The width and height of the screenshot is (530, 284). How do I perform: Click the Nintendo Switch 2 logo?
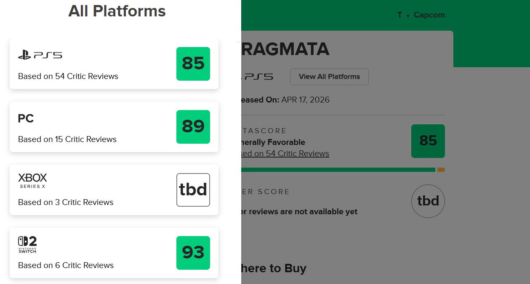pos(27,244)
